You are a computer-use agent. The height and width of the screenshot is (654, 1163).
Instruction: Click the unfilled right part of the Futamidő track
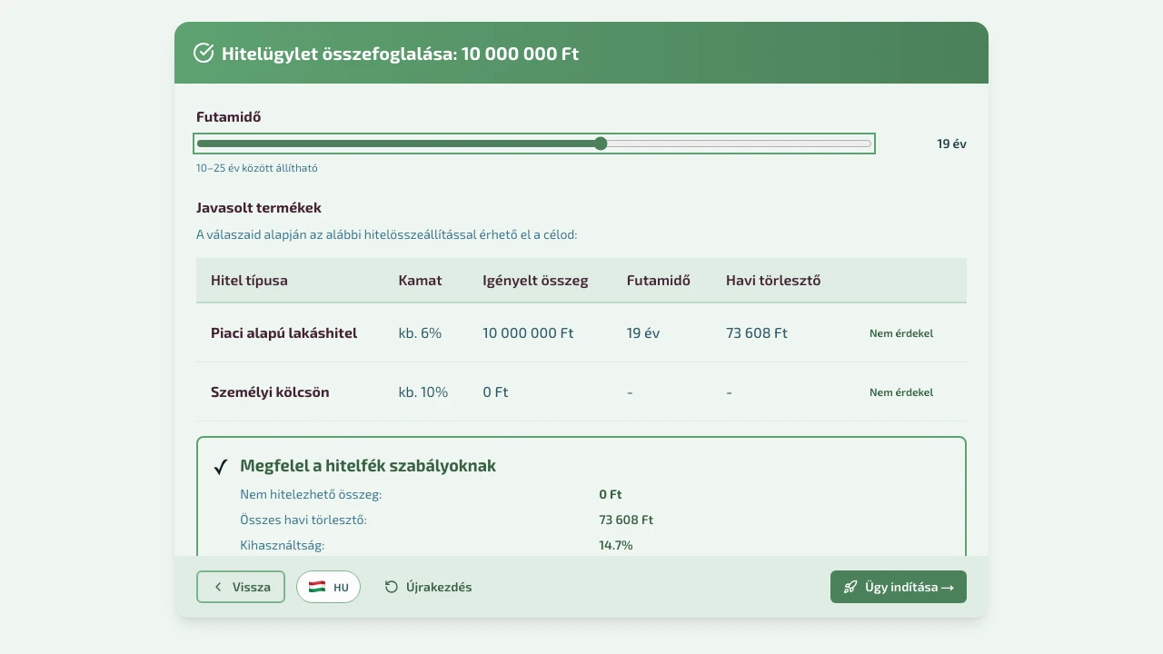(736, 144)
